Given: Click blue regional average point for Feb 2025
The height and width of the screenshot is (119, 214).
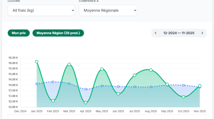Looking at the screenshot, I should (53, 82).
